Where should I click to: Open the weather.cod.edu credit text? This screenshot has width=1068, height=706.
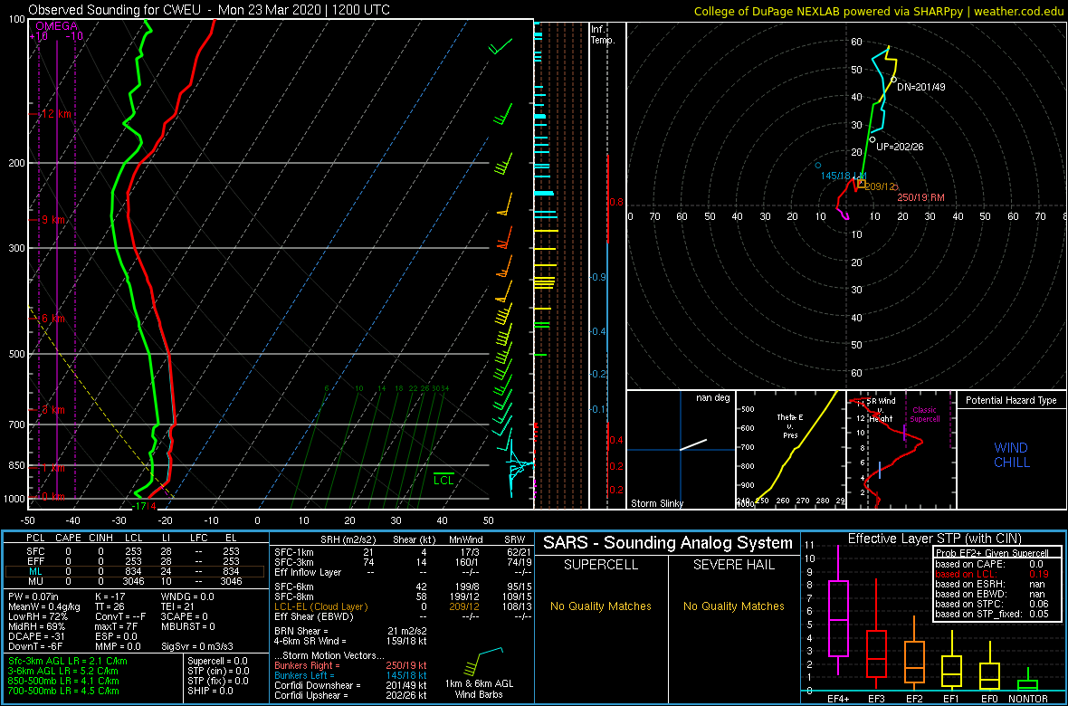click(1022, 10)
